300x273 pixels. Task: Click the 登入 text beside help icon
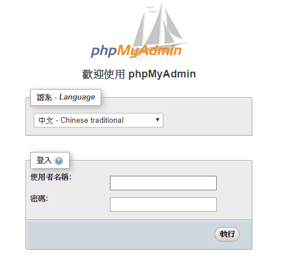[44, 160]
